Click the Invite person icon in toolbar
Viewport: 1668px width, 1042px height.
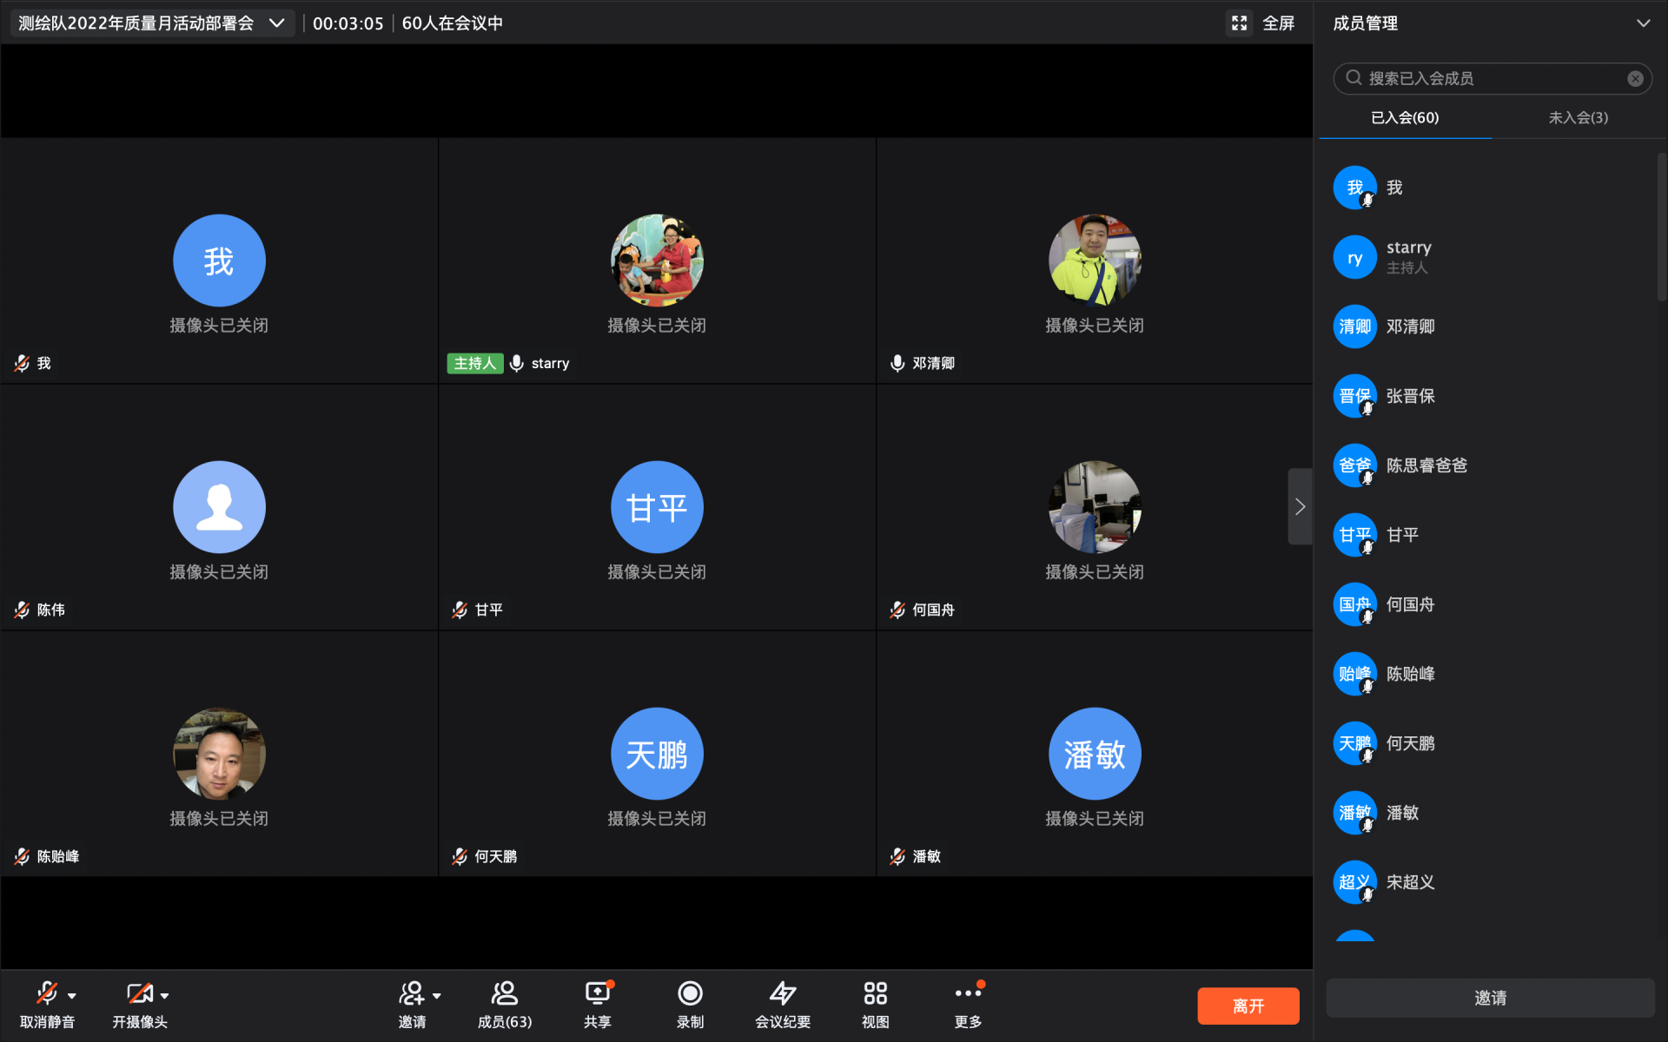click(x=411, y=994)
